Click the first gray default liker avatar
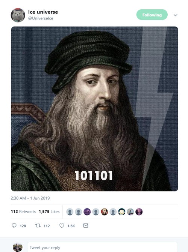This screenshot has width=188, height=252. 70,211
